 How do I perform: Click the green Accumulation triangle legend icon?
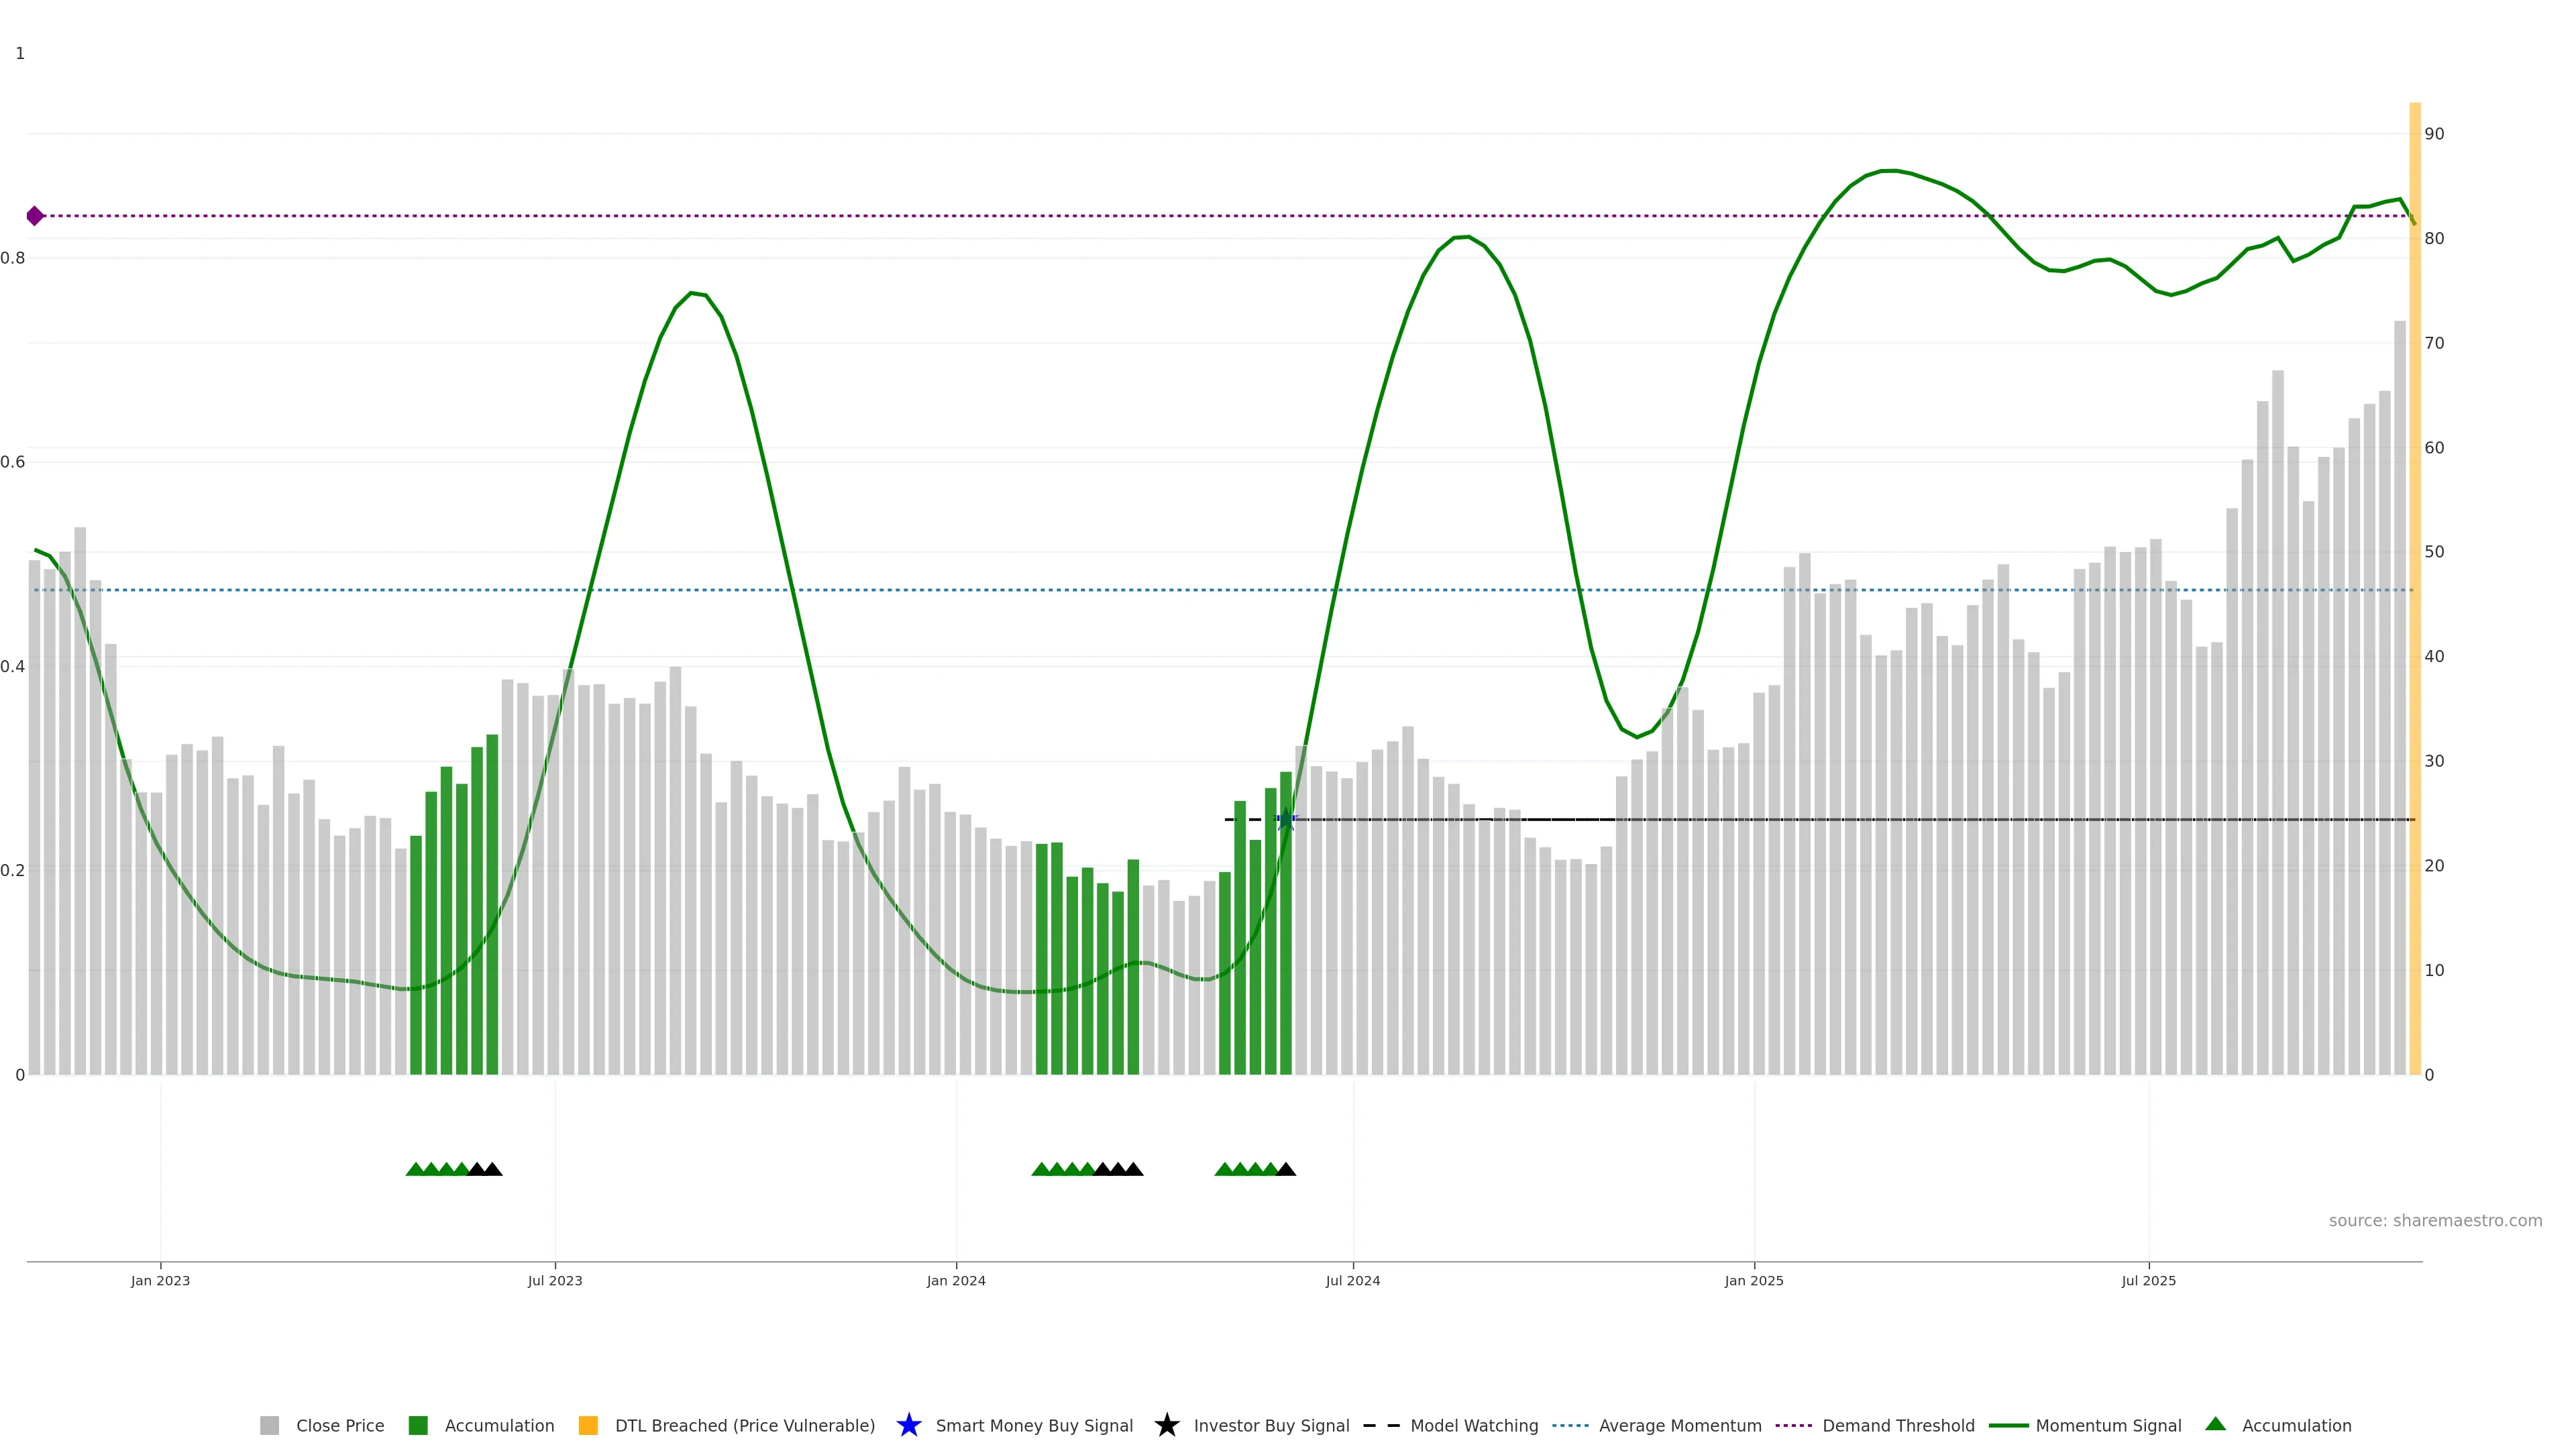pos(2215,1424)
